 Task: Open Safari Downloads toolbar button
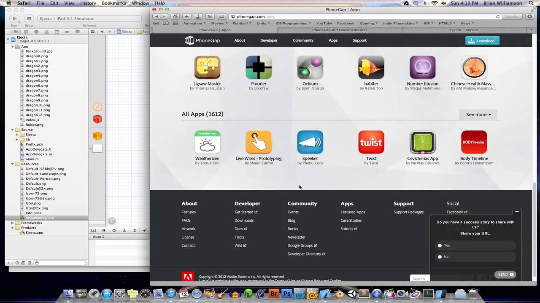(x=530, y=16)
